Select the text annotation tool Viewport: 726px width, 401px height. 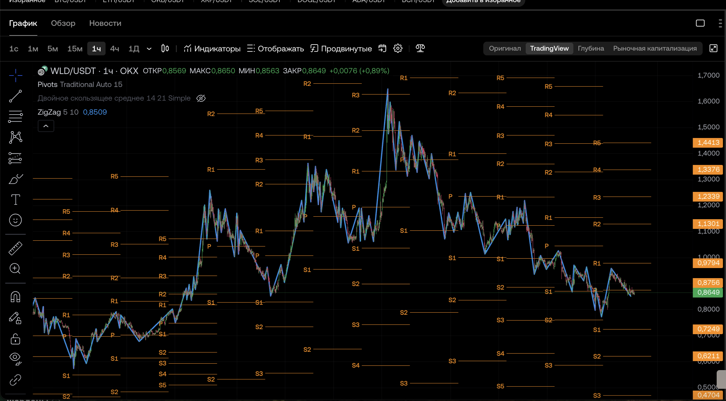coord(15,199)
